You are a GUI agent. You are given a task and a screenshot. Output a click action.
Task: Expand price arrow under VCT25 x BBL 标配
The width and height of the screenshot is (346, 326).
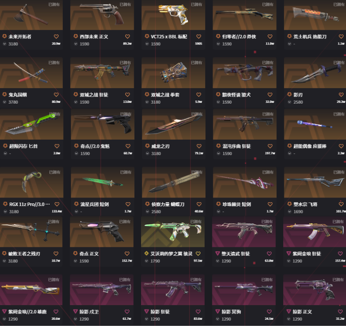pos(147,44)
